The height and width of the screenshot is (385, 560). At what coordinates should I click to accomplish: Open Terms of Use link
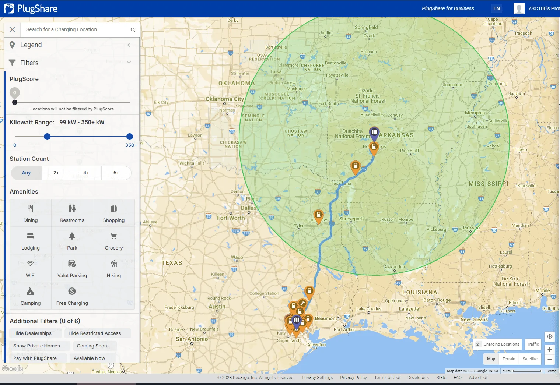387,378
